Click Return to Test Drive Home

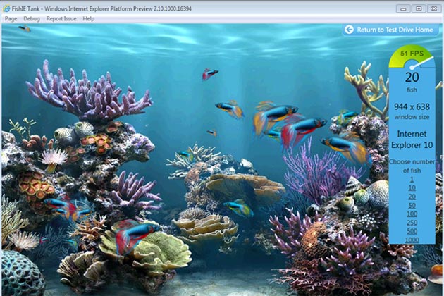pyautogui.click(x=390, y=30)
